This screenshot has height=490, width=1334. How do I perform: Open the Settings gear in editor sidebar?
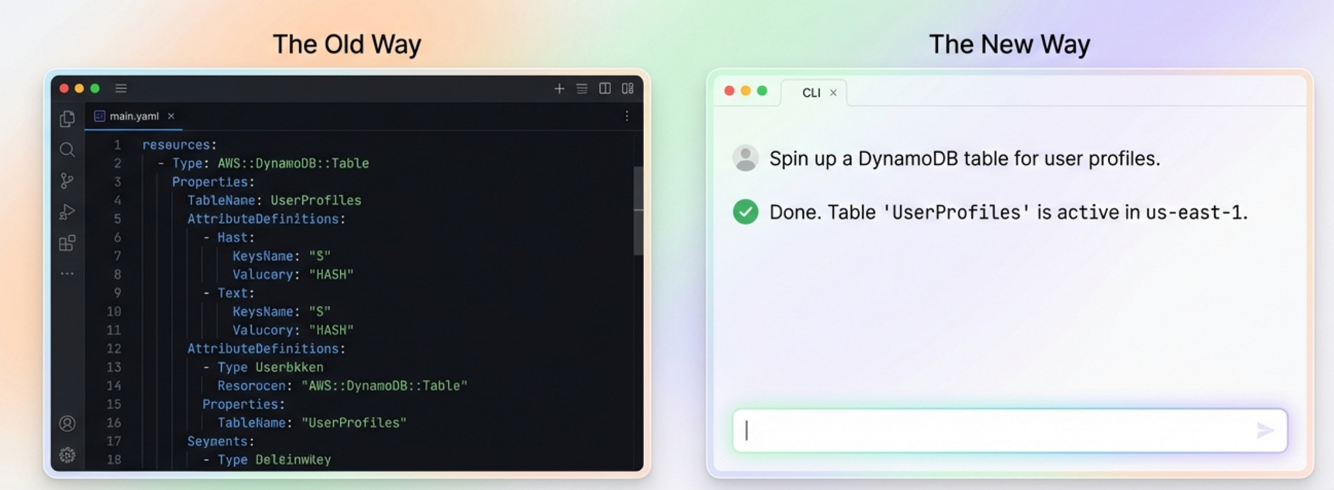[67, 455]
